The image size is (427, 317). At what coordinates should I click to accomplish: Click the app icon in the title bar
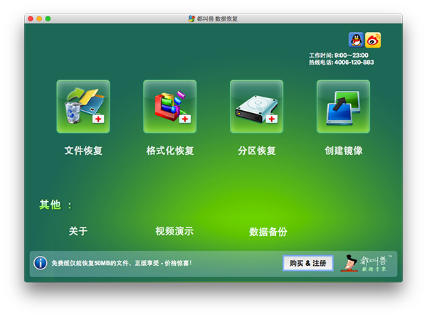pyautogui.click(x=191, y=18)
